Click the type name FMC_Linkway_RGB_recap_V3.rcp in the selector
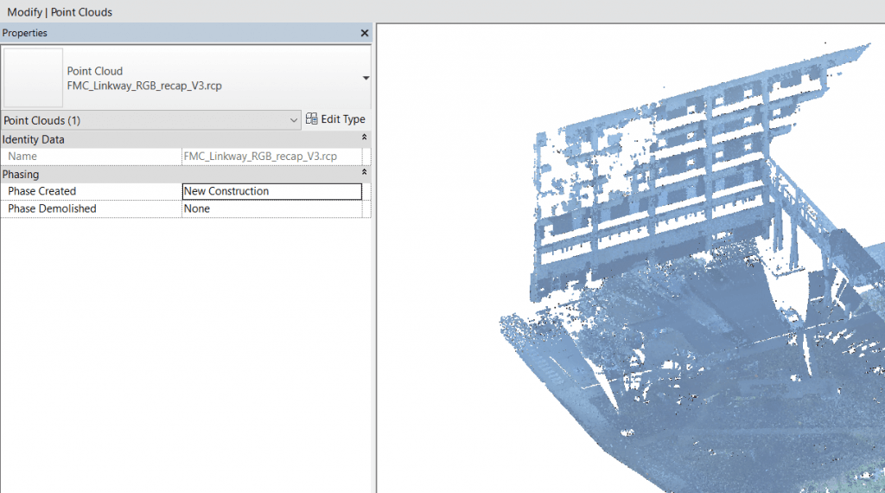The image size is (885, 493). pos(144,86)
